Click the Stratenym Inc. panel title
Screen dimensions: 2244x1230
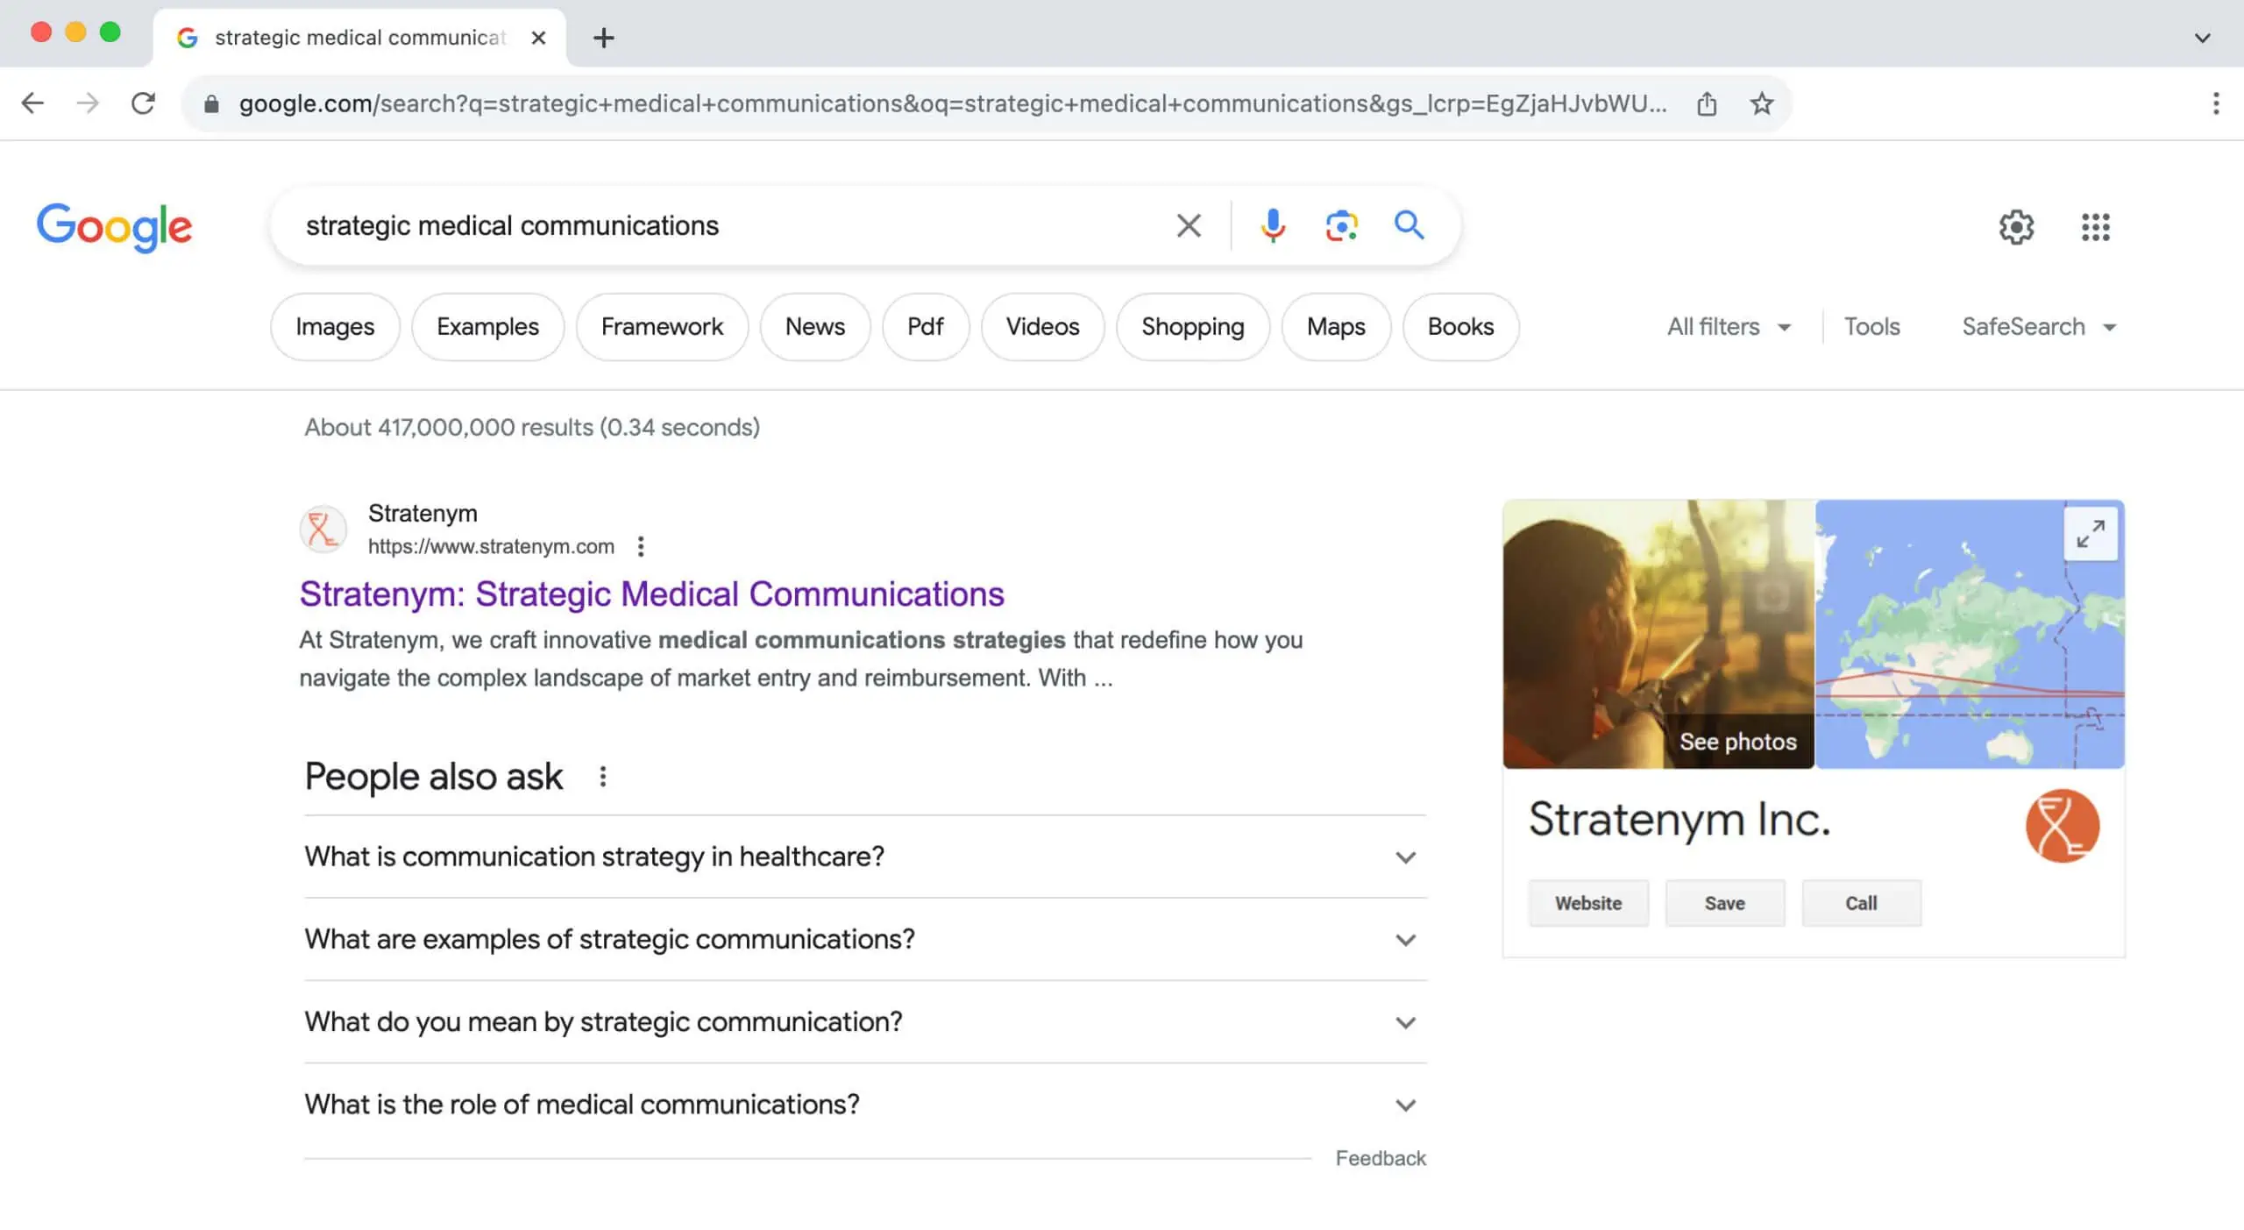point(1679,820)
